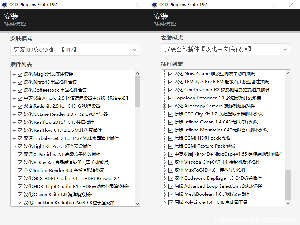Screen dimensions: 300x225
Task: Expand the Redshift 2.5 for C4D node
Action: click(x=14, y=106)
